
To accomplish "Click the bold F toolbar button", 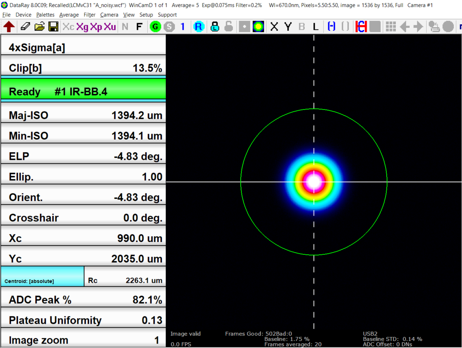I will (x=139, y=27).
